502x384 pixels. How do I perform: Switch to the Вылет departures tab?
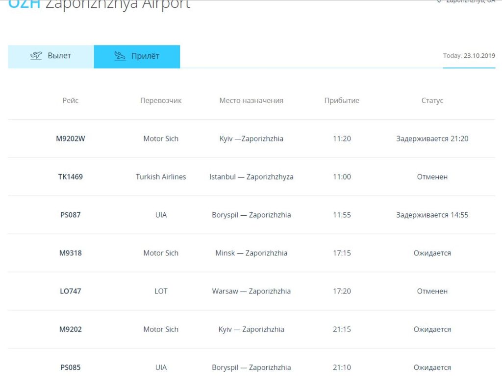point(51,56)
